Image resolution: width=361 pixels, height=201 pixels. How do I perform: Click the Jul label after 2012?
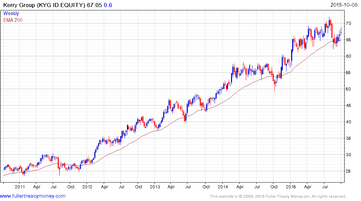point(121,187)
